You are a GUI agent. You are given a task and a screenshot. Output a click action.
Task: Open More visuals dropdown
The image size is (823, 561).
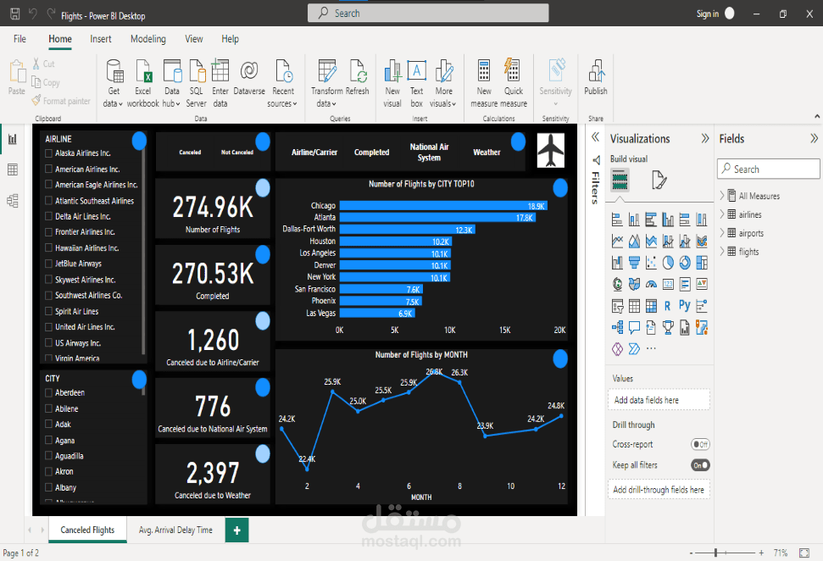point(443,83)
